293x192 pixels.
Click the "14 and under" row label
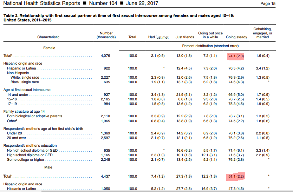pos(18,95)
